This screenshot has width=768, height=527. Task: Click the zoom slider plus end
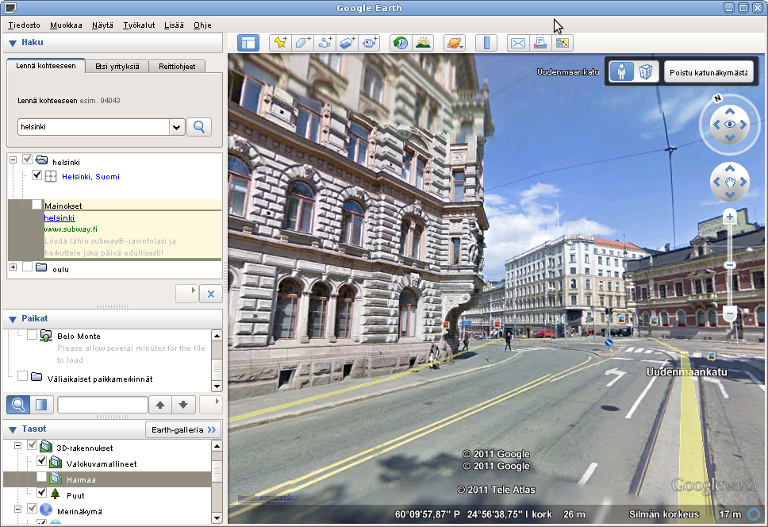tap(730, 216)
